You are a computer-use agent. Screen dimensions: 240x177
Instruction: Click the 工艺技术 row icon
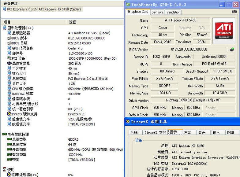point(9,68)
